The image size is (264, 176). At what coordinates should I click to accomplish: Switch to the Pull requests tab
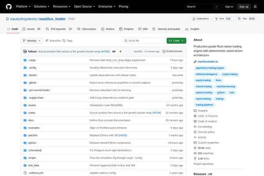(59, 29)
